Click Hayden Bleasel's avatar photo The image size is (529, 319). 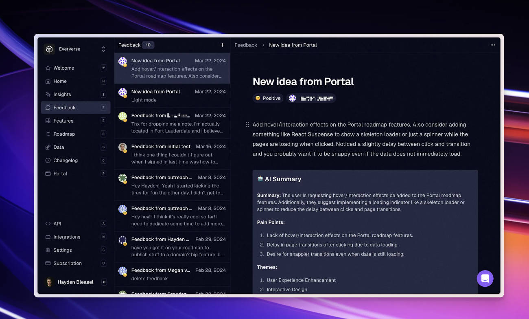click(50, 282)
